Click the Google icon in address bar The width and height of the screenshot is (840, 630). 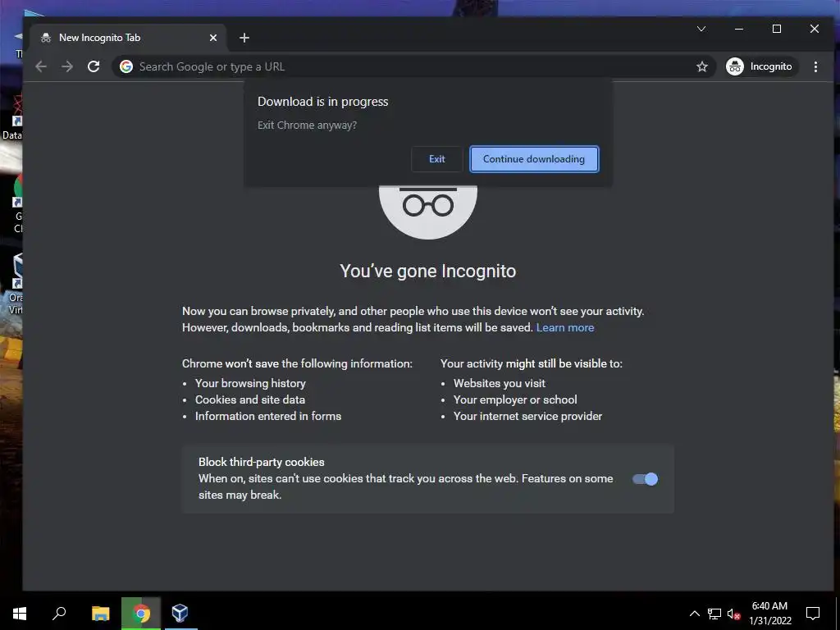(126, 66)
